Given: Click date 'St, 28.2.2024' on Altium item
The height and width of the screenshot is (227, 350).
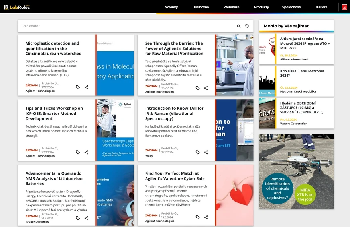Looking at the screenshot, I should 289,55.
